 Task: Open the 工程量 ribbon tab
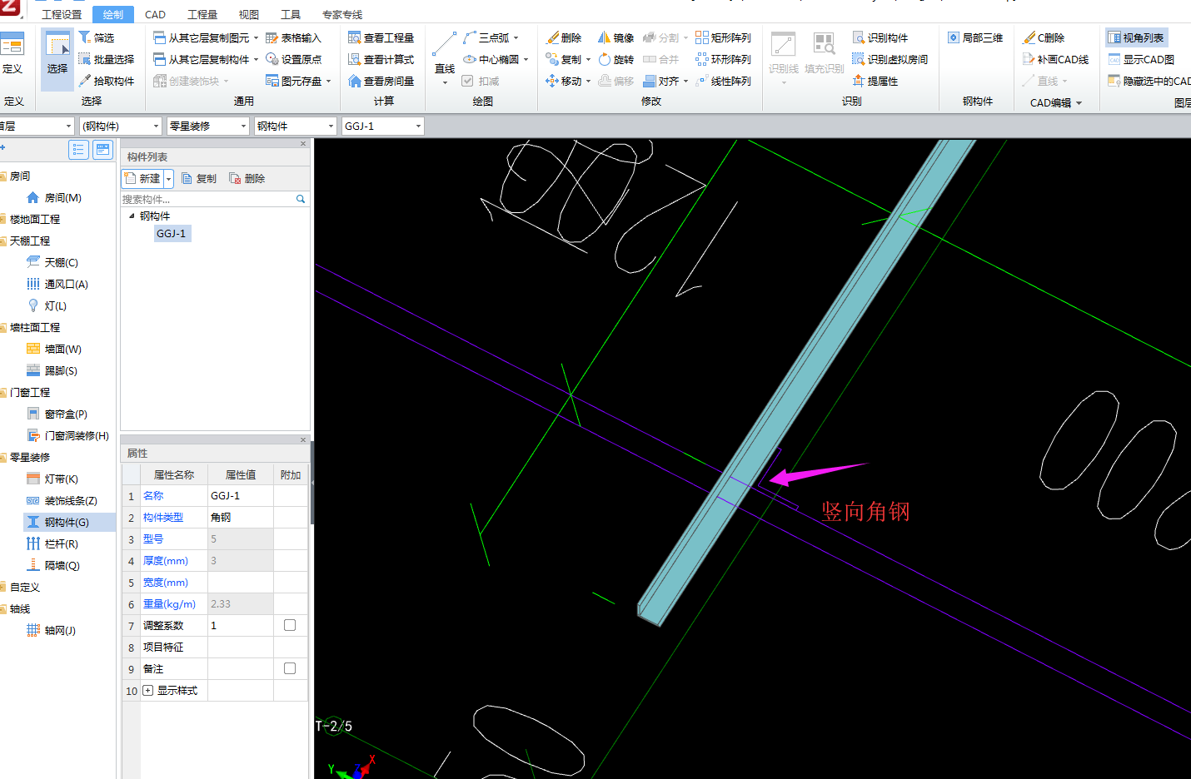coord(202,14)
